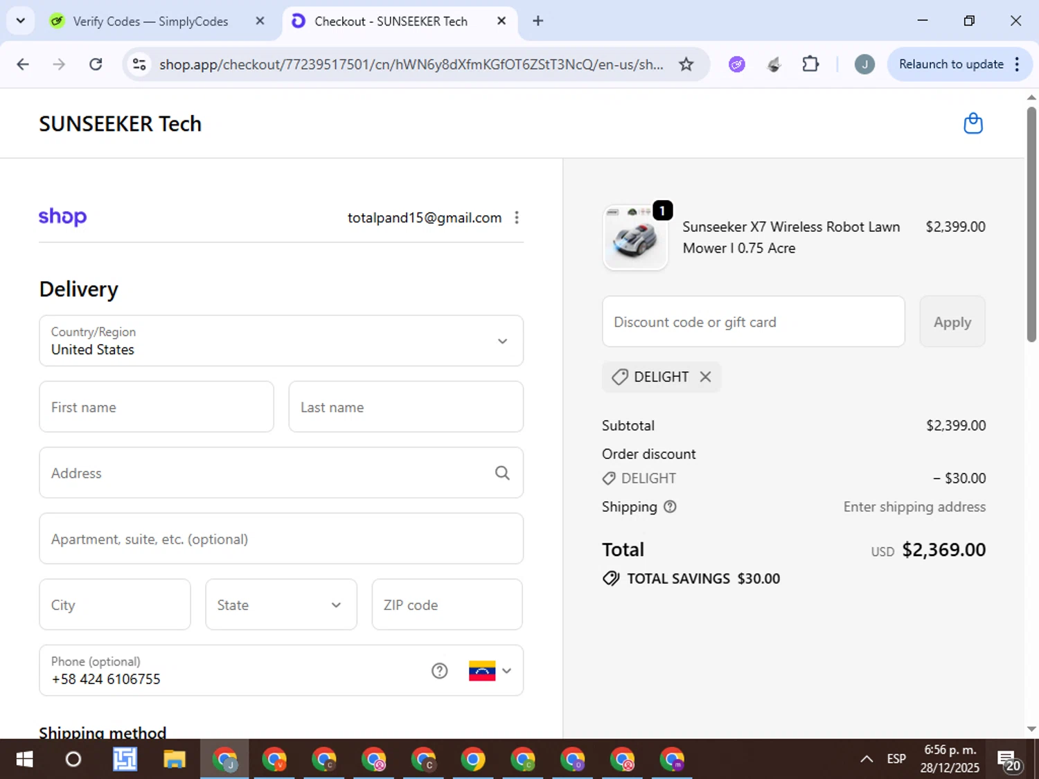Click the Sunseeker X7 Wireless Robot Lawn Mower title

click(791, 238)
